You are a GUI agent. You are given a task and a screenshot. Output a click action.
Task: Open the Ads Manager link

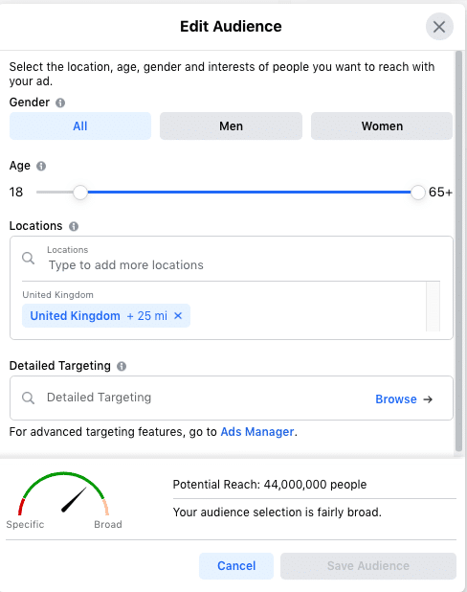coord(257,432)
